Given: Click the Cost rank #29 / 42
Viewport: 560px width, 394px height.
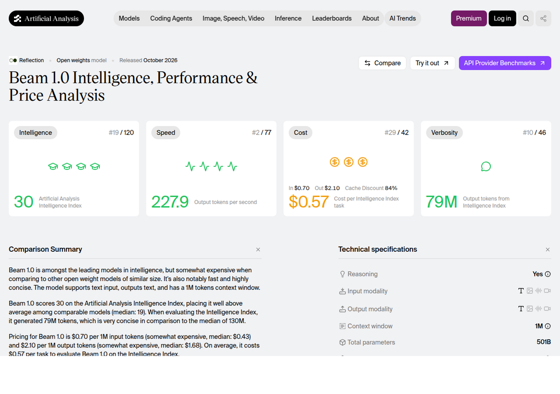Looking at the screenshot, I should (x=396, y=133).
